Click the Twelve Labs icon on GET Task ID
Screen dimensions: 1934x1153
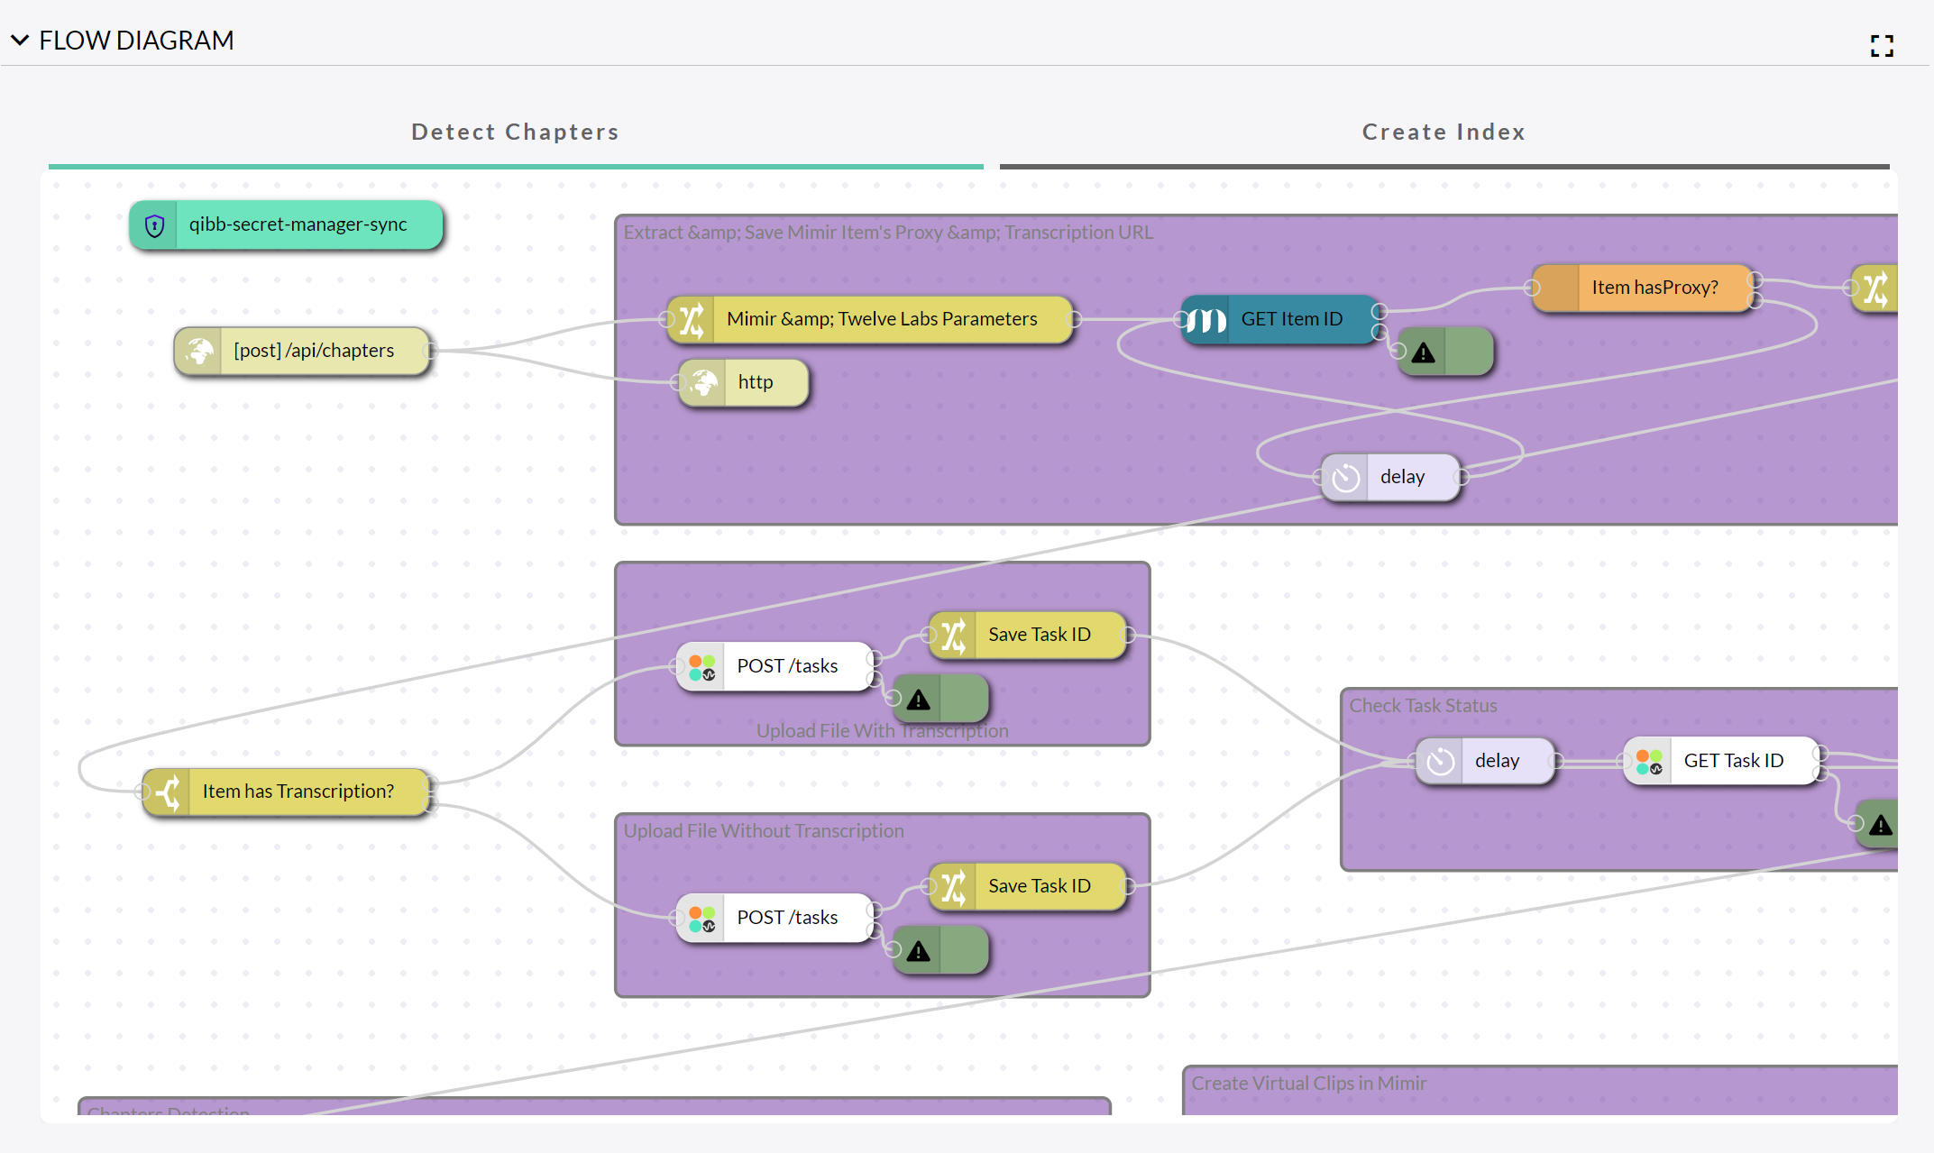pyautogui.click(x=1648, y=761)
